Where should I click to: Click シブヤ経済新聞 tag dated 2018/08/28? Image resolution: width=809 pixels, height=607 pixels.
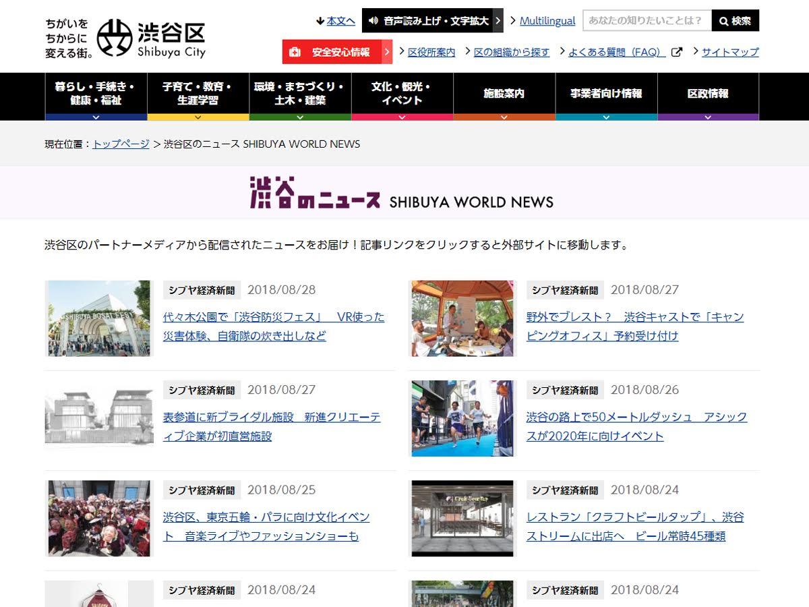[x=202, y=290]
